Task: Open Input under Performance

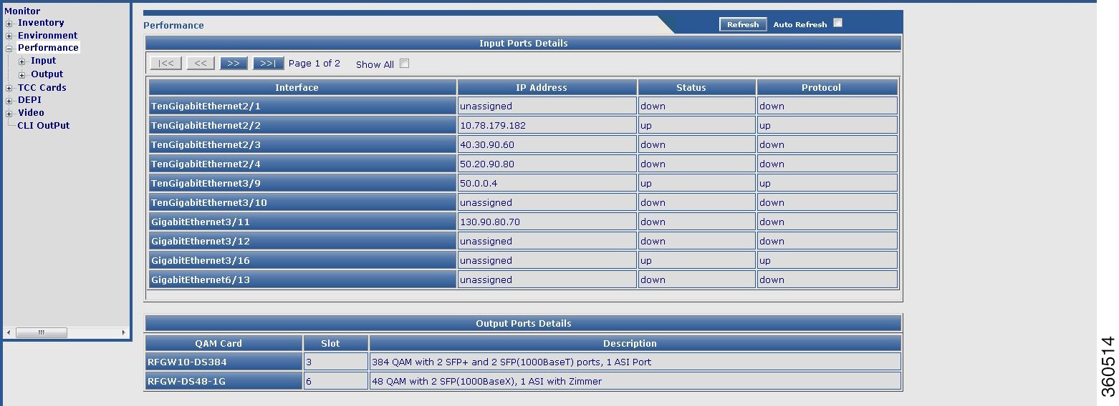Action: tap(43, 61)
